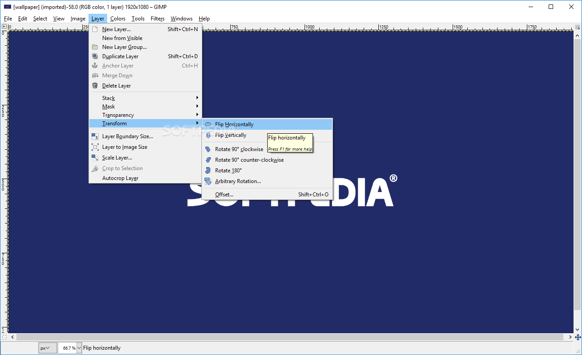Choose Layer Boundary Size...

click(145, 136)
